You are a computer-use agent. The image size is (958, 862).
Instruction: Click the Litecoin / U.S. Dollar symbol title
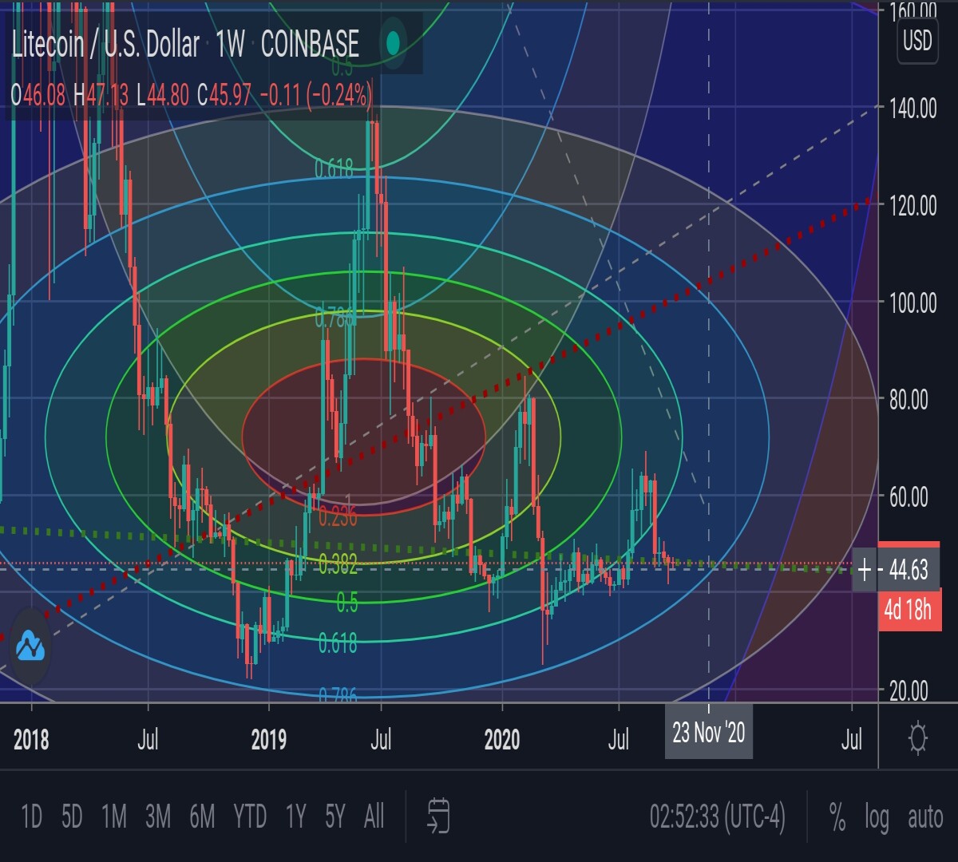coord(105,44)
